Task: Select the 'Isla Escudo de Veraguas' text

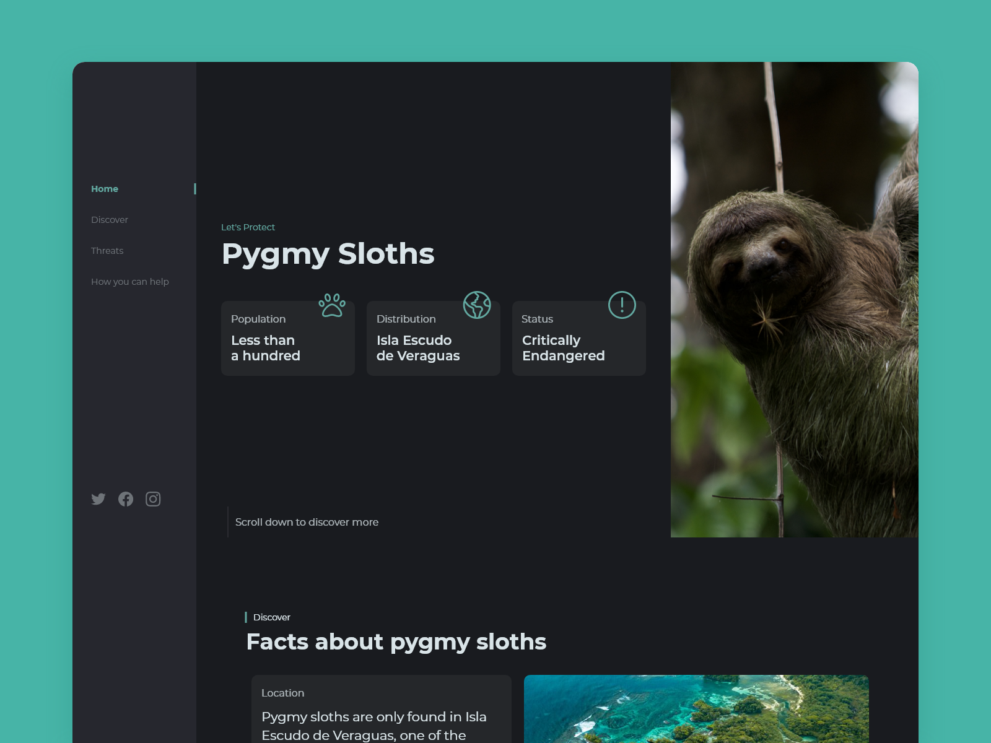Action: [x=418, y=348]
